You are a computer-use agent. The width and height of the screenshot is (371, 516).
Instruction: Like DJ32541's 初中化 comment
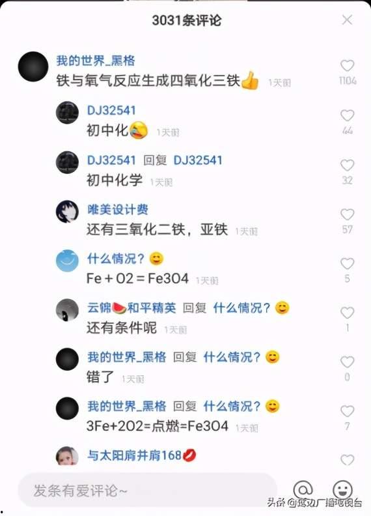pyautogui.click(x=347, y=115)
